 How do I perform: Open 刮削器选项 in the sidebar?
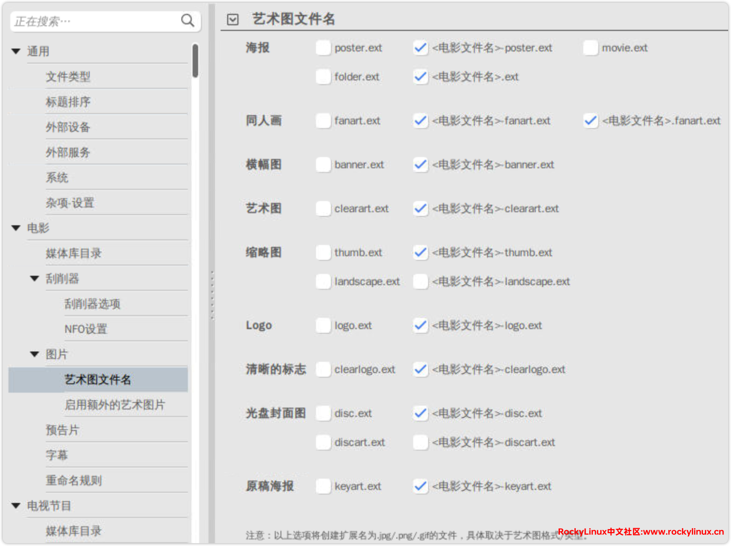click(92, 304)
